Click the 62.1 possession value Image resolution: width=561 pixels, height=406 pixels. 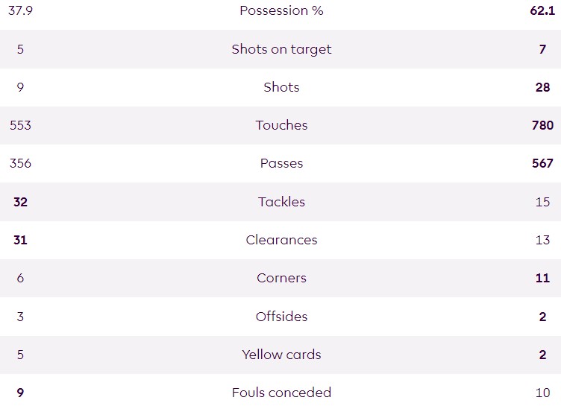542,11
